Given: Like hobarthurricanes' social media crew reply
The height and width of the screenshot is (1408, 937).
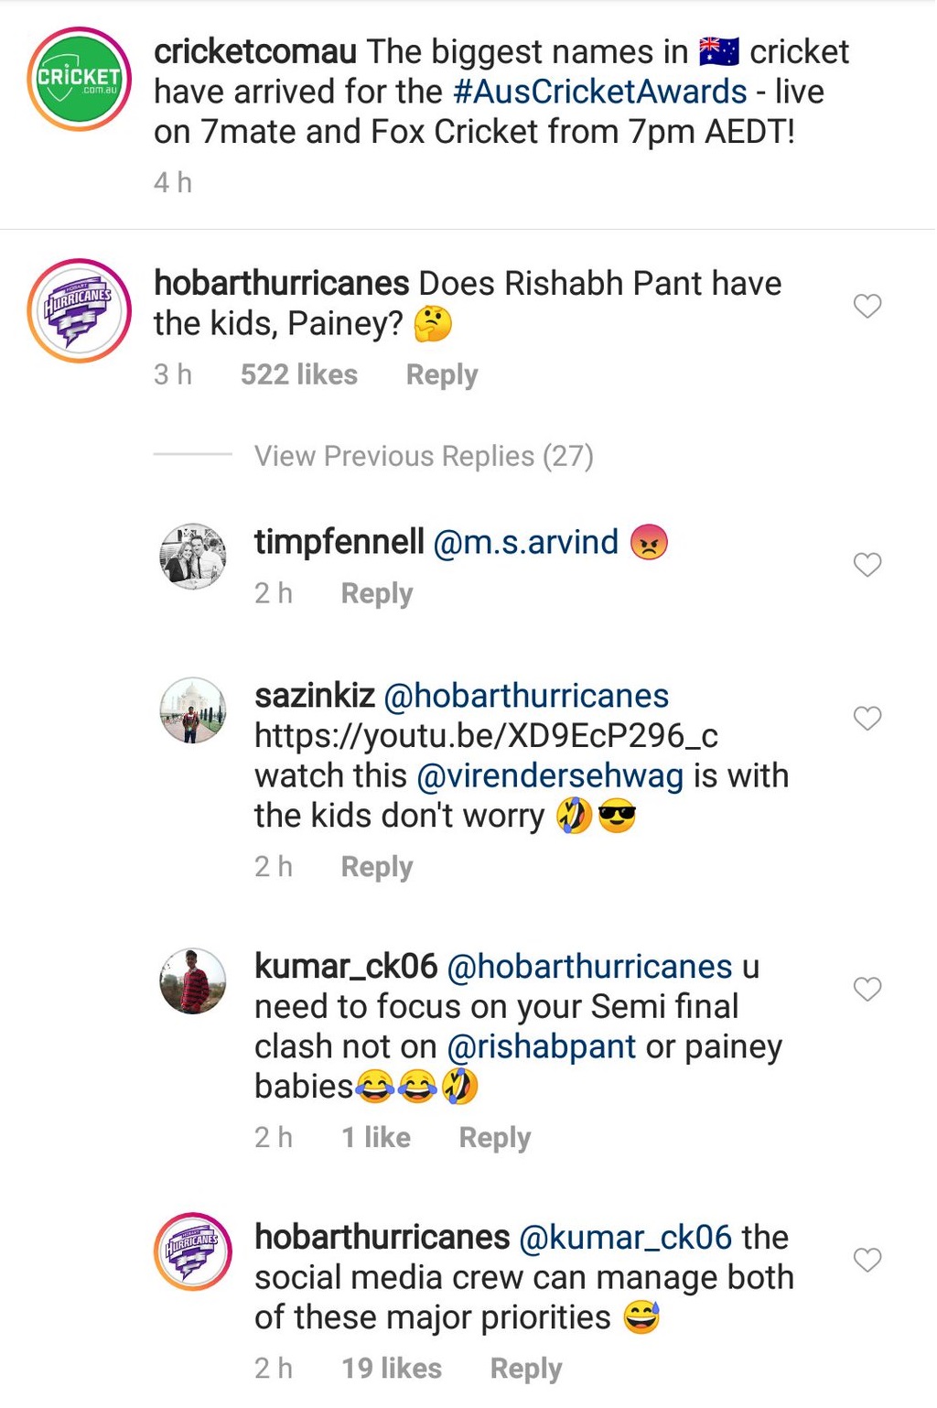Looking at the screenshot, I should pyautogui.click(x=867, y=1261).
